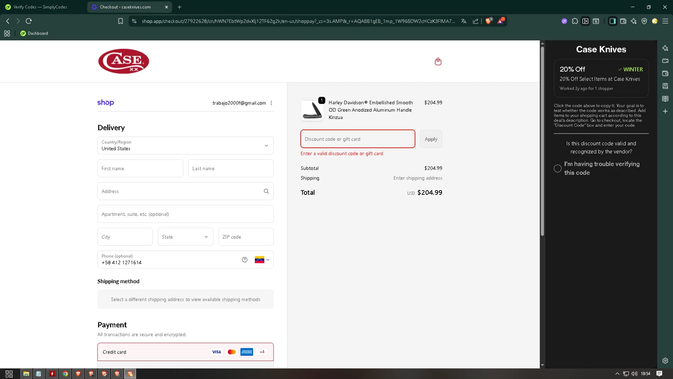
Task: Focus the City field
Action: (125, 237)
